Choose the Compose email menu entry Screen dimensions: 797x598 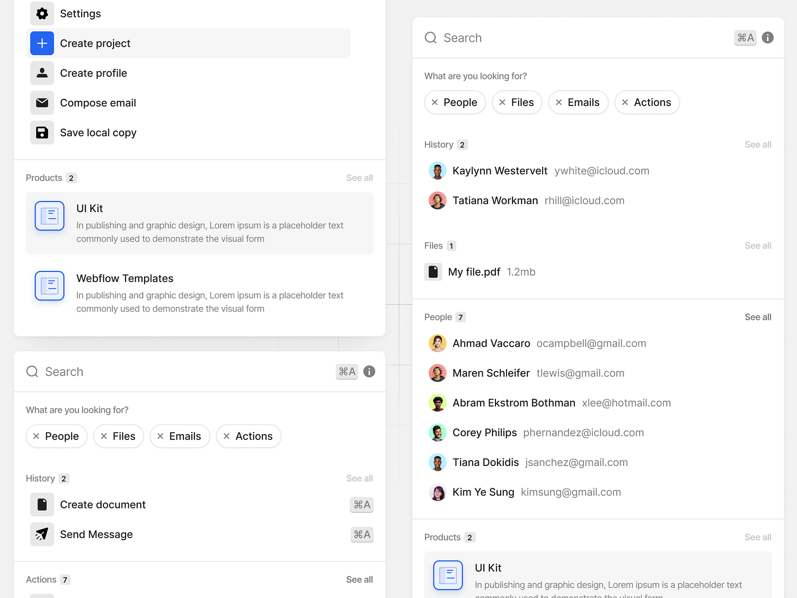point(98,103)
